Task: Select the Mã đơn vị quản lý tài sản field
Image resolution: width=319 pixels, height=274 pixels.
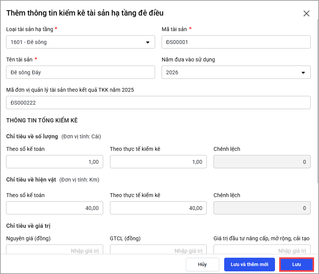Action: click(x=158, y=103)
